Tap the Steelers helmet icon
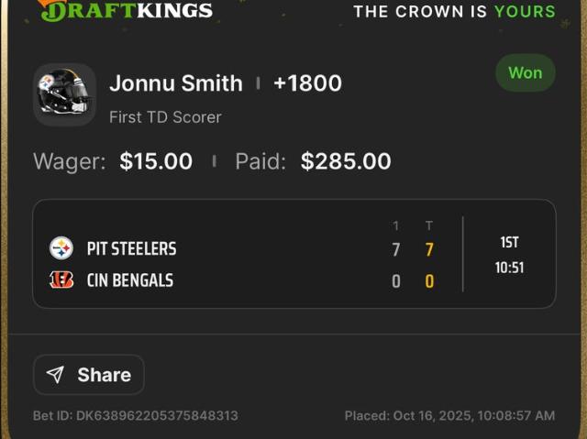 [64, 94]
